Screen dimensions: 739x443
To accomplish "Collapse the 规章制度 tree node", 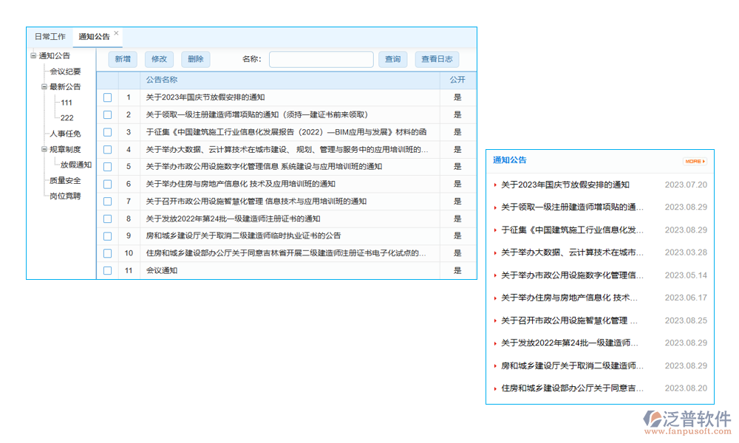I will click(46, 148).
